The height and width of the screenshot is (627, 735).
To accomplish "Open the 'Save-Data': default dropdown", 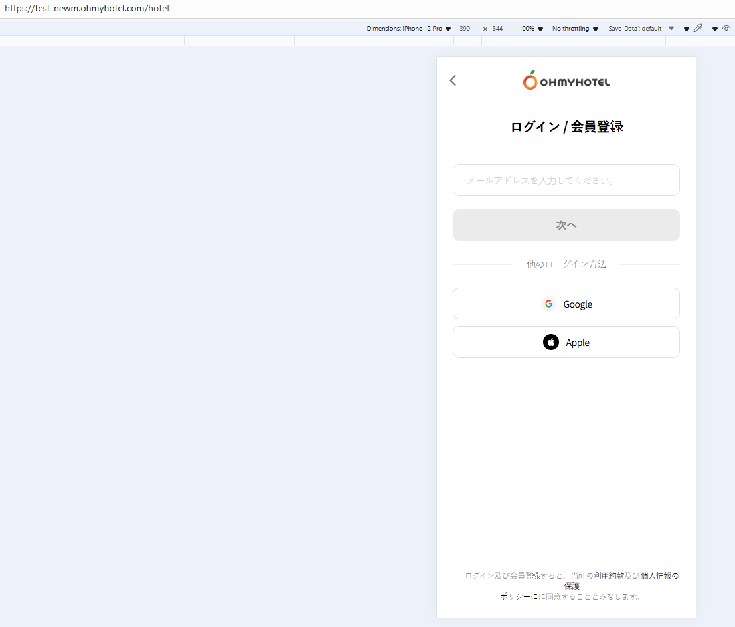I will coord(640,29).
